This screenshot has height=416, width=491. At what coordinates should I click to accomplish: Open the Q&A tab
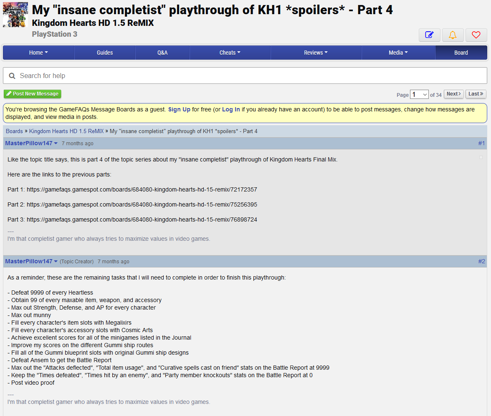coord(162,53)
